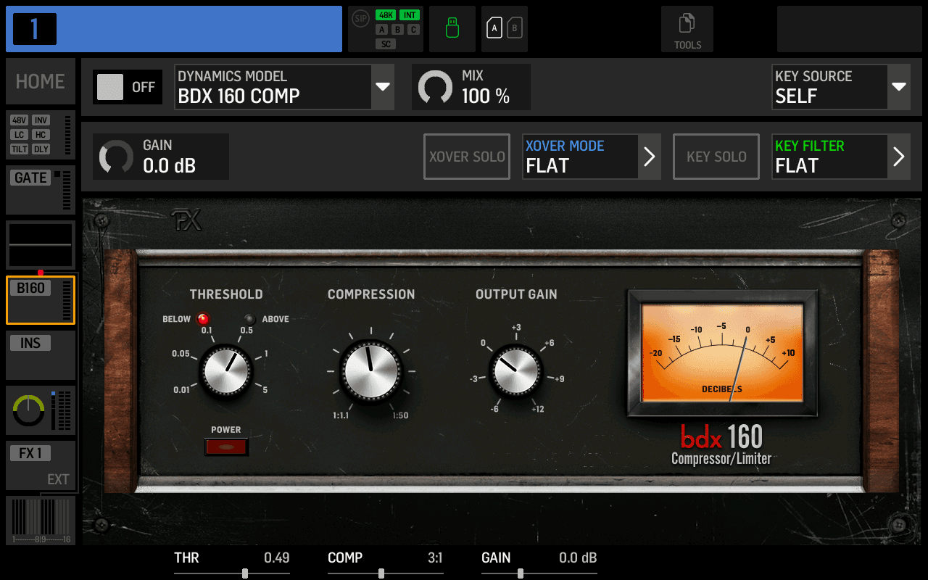Click the A indicator beside B and C
The height and width of the screenshot is (580, 928).
[x=382, y=30]
